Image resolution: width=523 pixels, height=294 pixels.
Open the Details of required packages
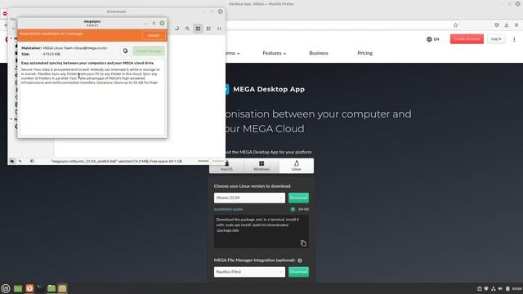[x=154, y=35]
